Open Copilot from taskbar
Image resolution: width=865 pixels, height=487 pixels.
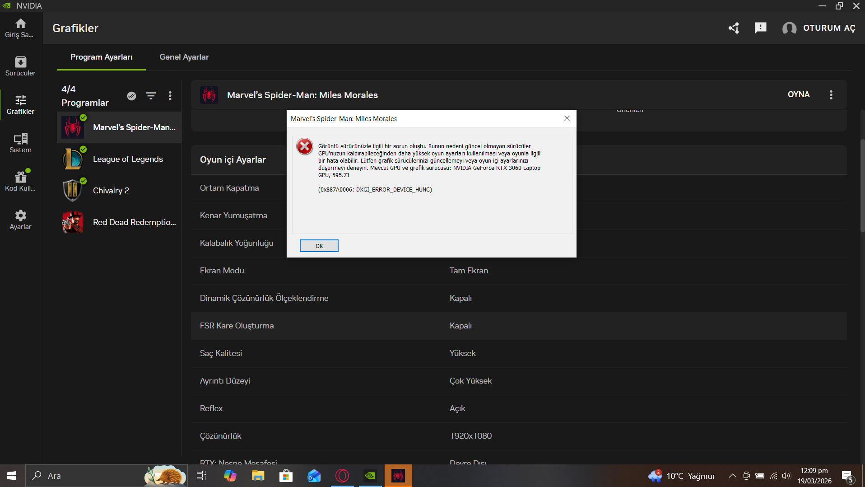(x=230, y=476)
